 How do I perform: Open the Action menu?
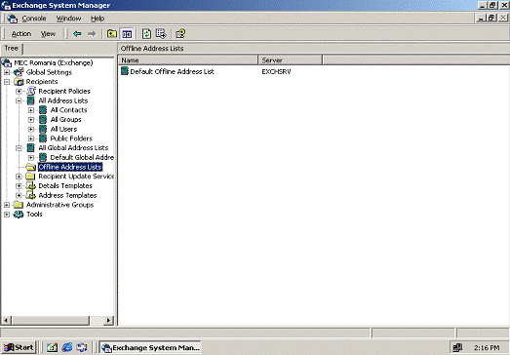click(x=21, y=33)
